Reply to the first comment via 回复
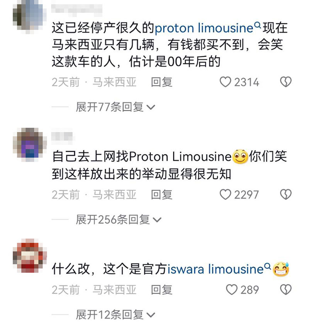The height and width of the screenshot is (332, 309). pyautogui.click(x=161, y=82)
